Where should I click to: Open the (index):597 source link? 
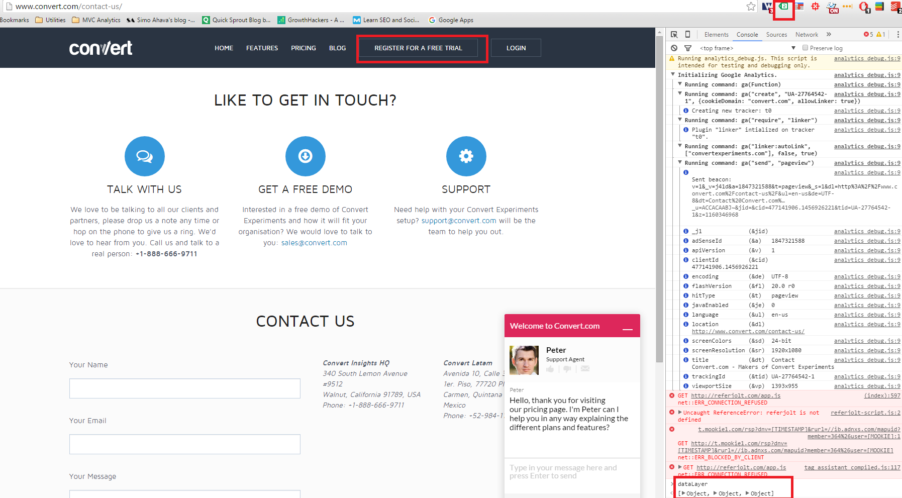882,395
